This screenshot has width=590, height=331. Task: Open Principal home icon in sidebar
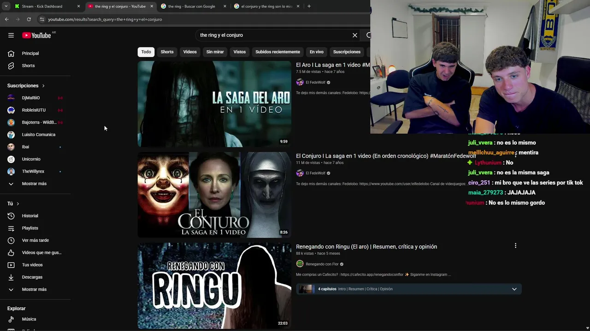pos(11,53)
